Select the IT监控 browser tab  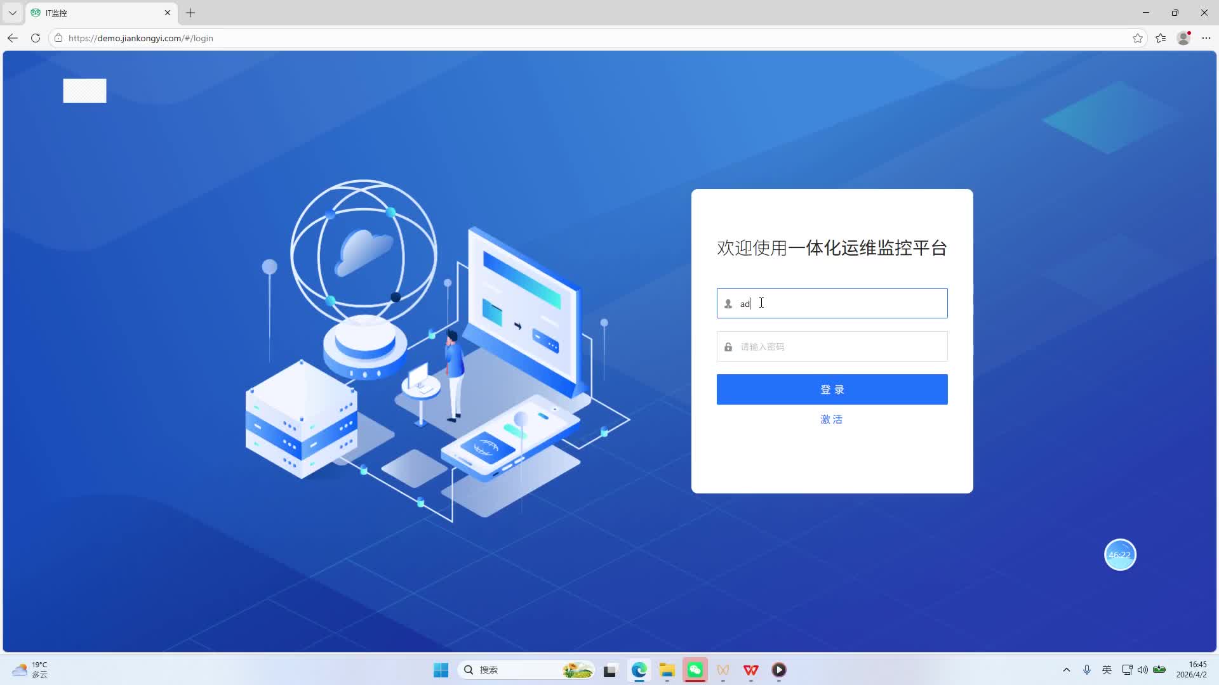pos(95,13)
